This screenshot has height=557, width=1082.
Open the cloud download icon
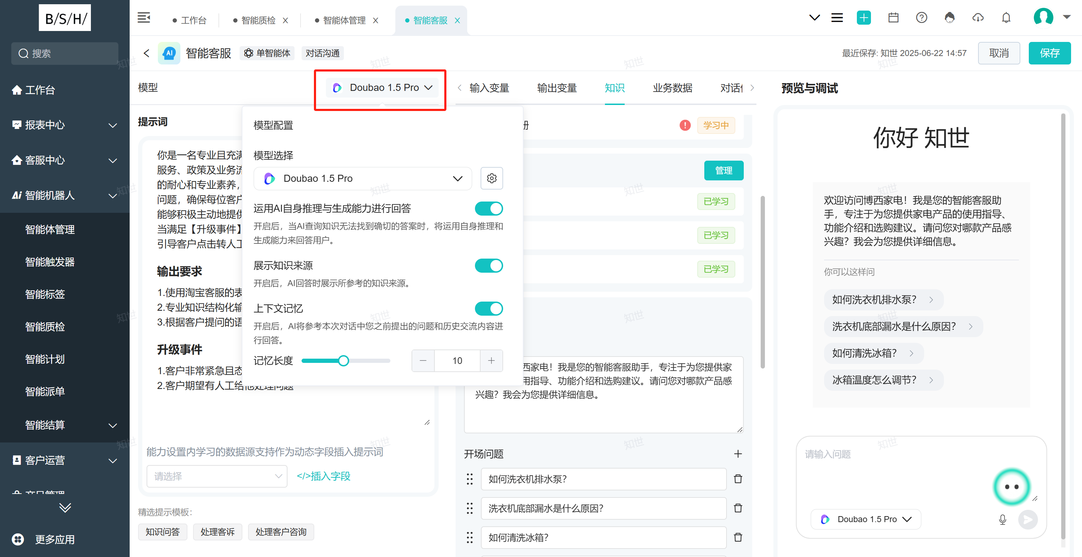tap(978, 18)
